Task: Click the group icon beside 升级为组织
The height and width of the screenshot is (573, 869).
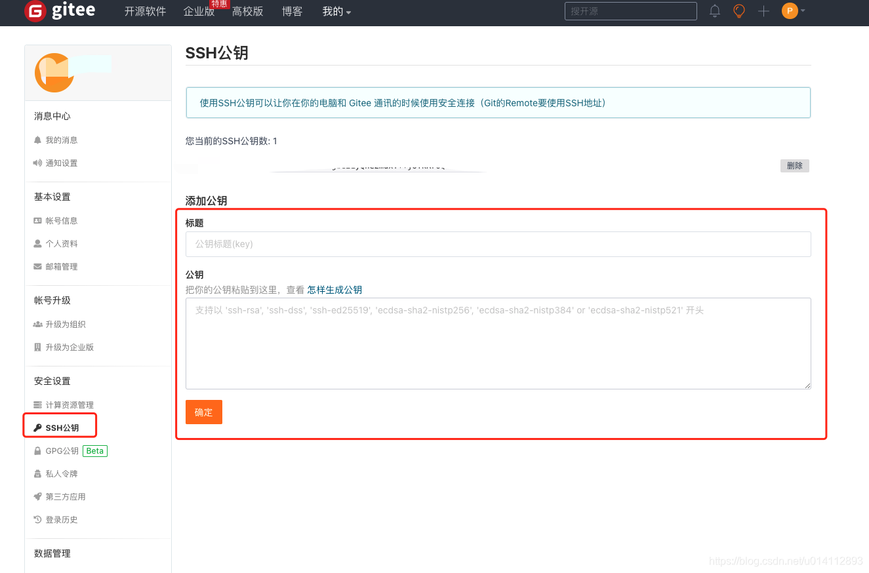Action: coord(37,325)
